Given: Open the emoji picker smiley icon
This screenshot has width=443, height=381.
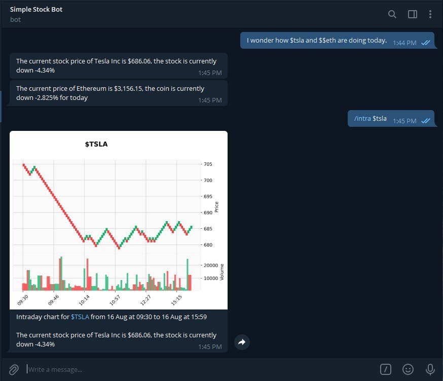Looking at the screenshot, I should tap(408, 369).
